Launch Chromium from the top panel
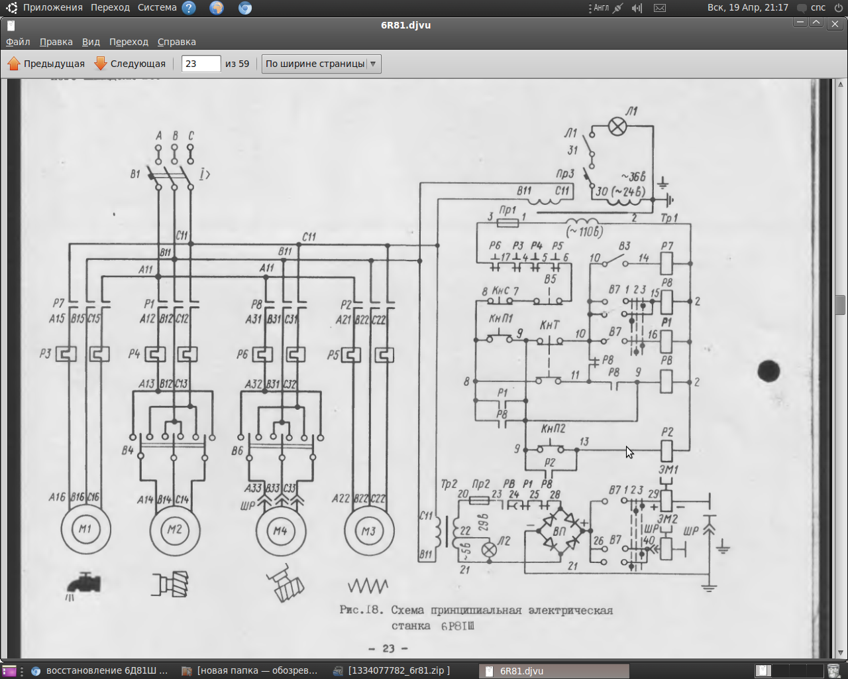This screenshot has height=679, width=848. click(245, 8)
